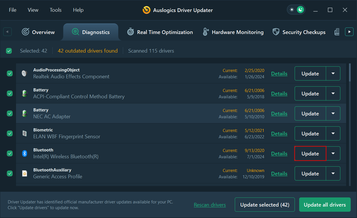This screenshot has height=218, width=357.
Task: Click the Diagnostics magnifier icon
Action: click(x=76, y=32)
